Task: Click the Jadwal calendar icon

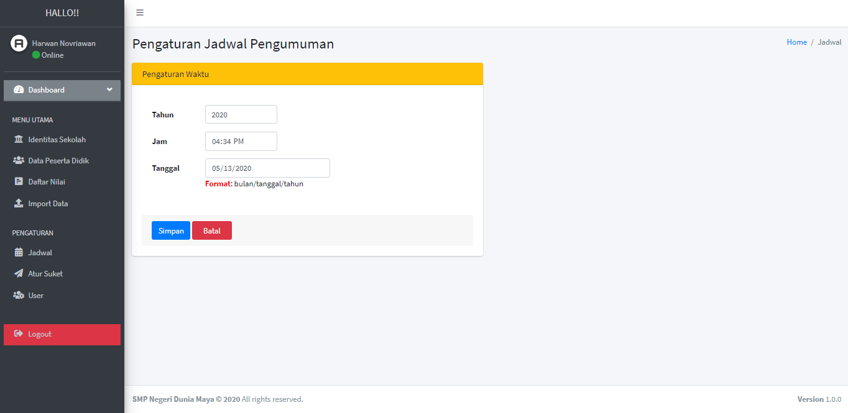Action: 19,253
